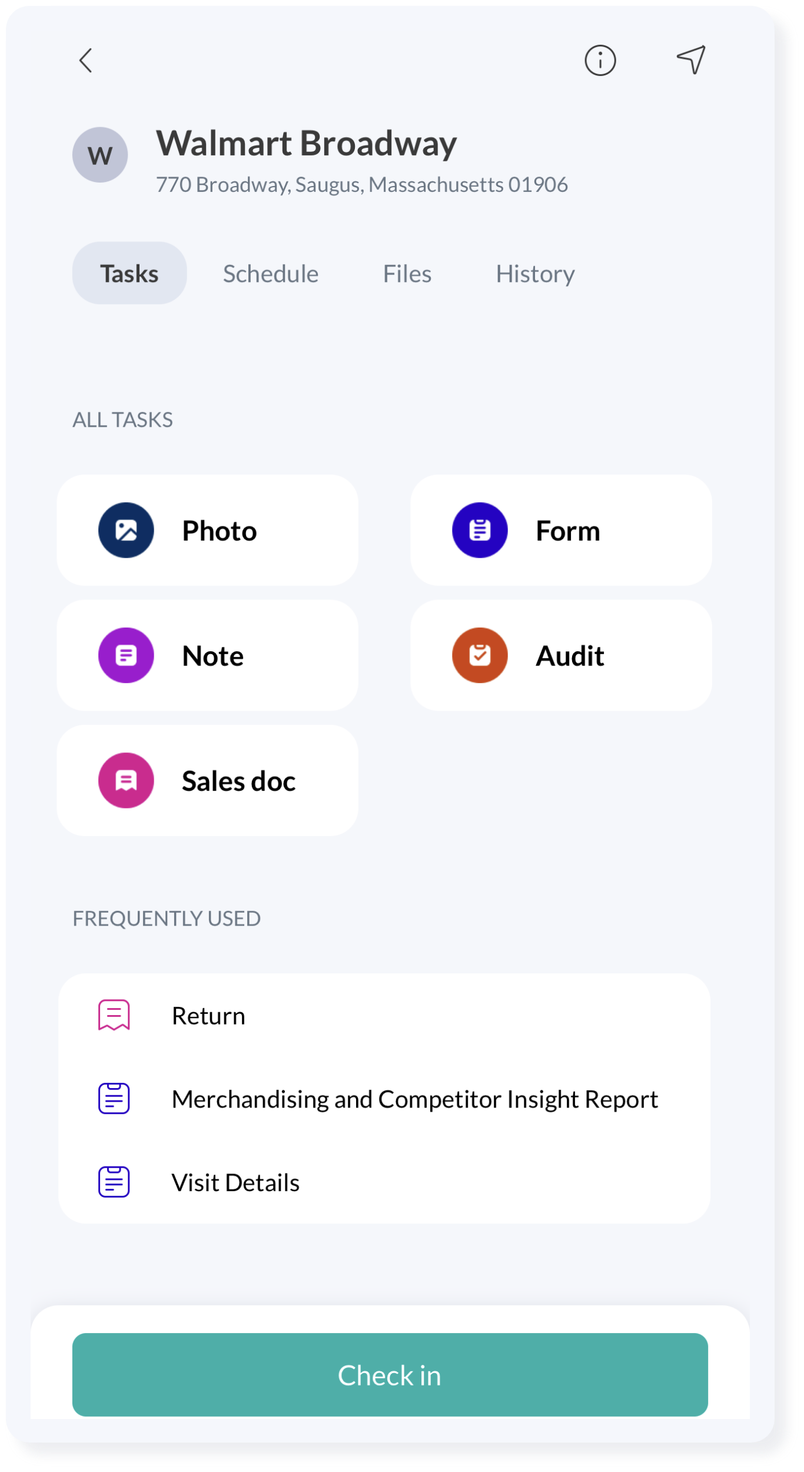804x1472 pixels.
Task: Show the History tab
Action: 535,274
